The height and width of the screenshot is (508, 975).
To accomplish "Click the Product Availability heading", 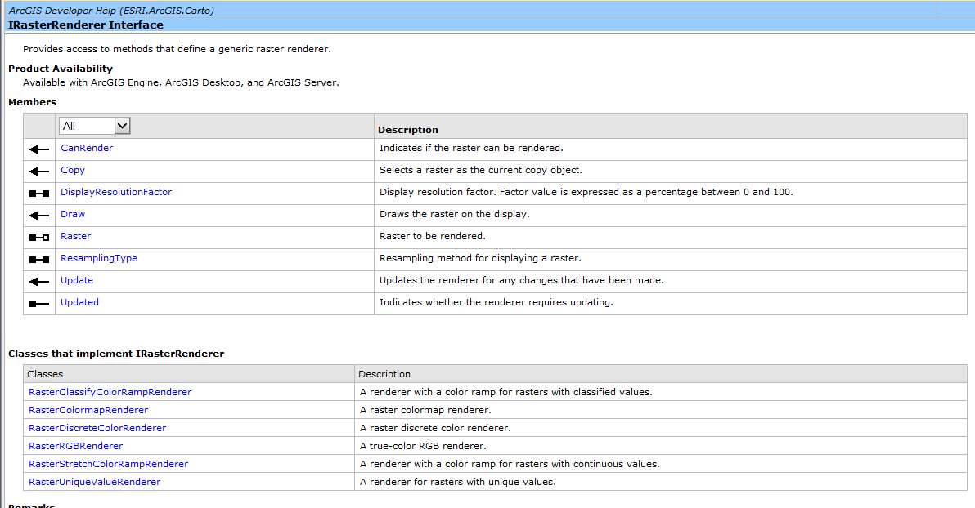I will 61,69.
